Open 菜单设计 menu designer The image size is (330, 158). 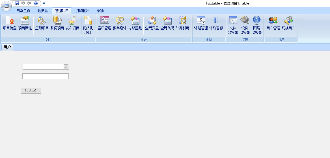(120, 23)
